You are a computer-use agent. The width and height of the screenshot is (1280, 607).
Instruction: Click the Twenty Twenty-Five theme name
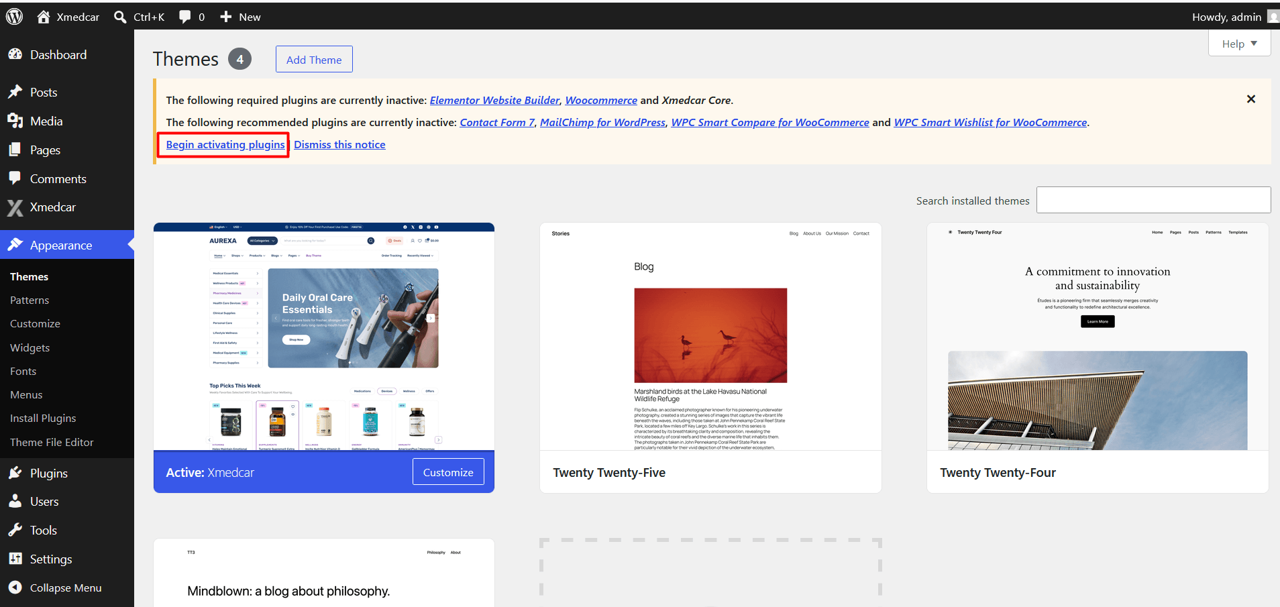(609, 472)
